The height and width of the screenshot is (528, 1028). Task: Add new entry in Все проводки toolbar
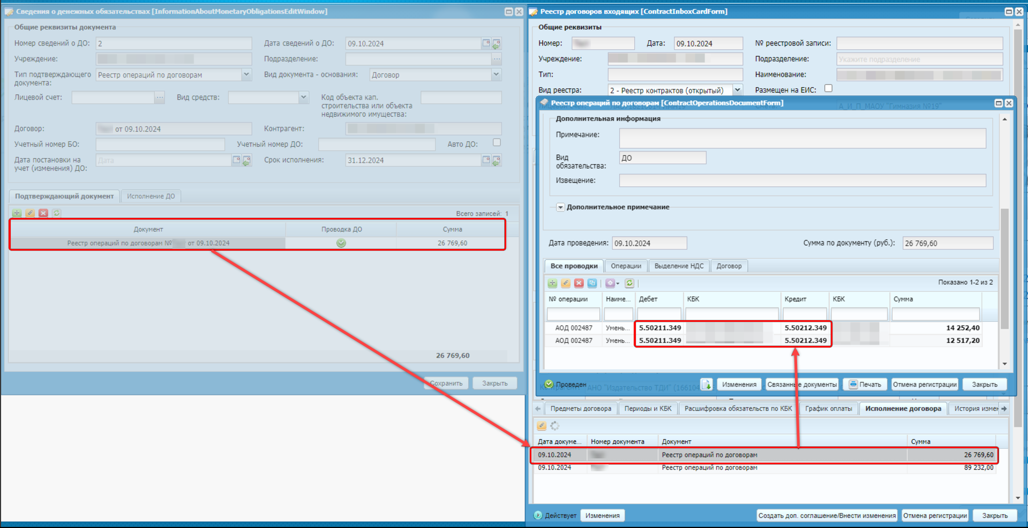tap(552, 283)
